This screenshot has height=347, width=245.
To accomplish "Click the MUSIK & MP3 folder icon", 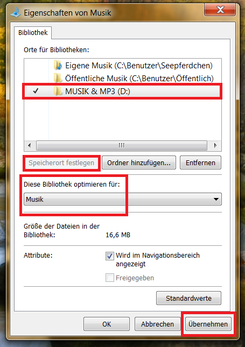I will 58,91.
